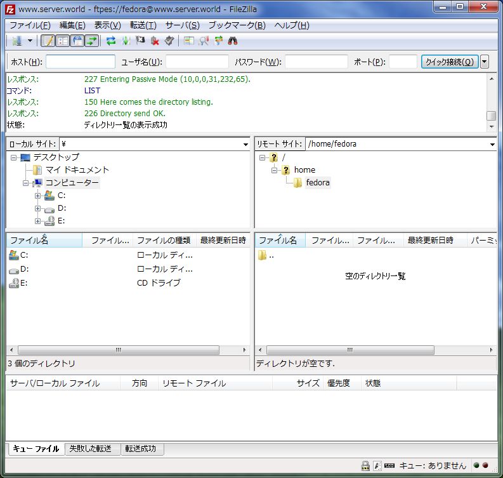Disconnect from server icon

(155, 41)
